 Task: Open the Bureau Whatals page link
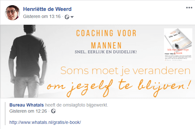[x=26, y=105]
